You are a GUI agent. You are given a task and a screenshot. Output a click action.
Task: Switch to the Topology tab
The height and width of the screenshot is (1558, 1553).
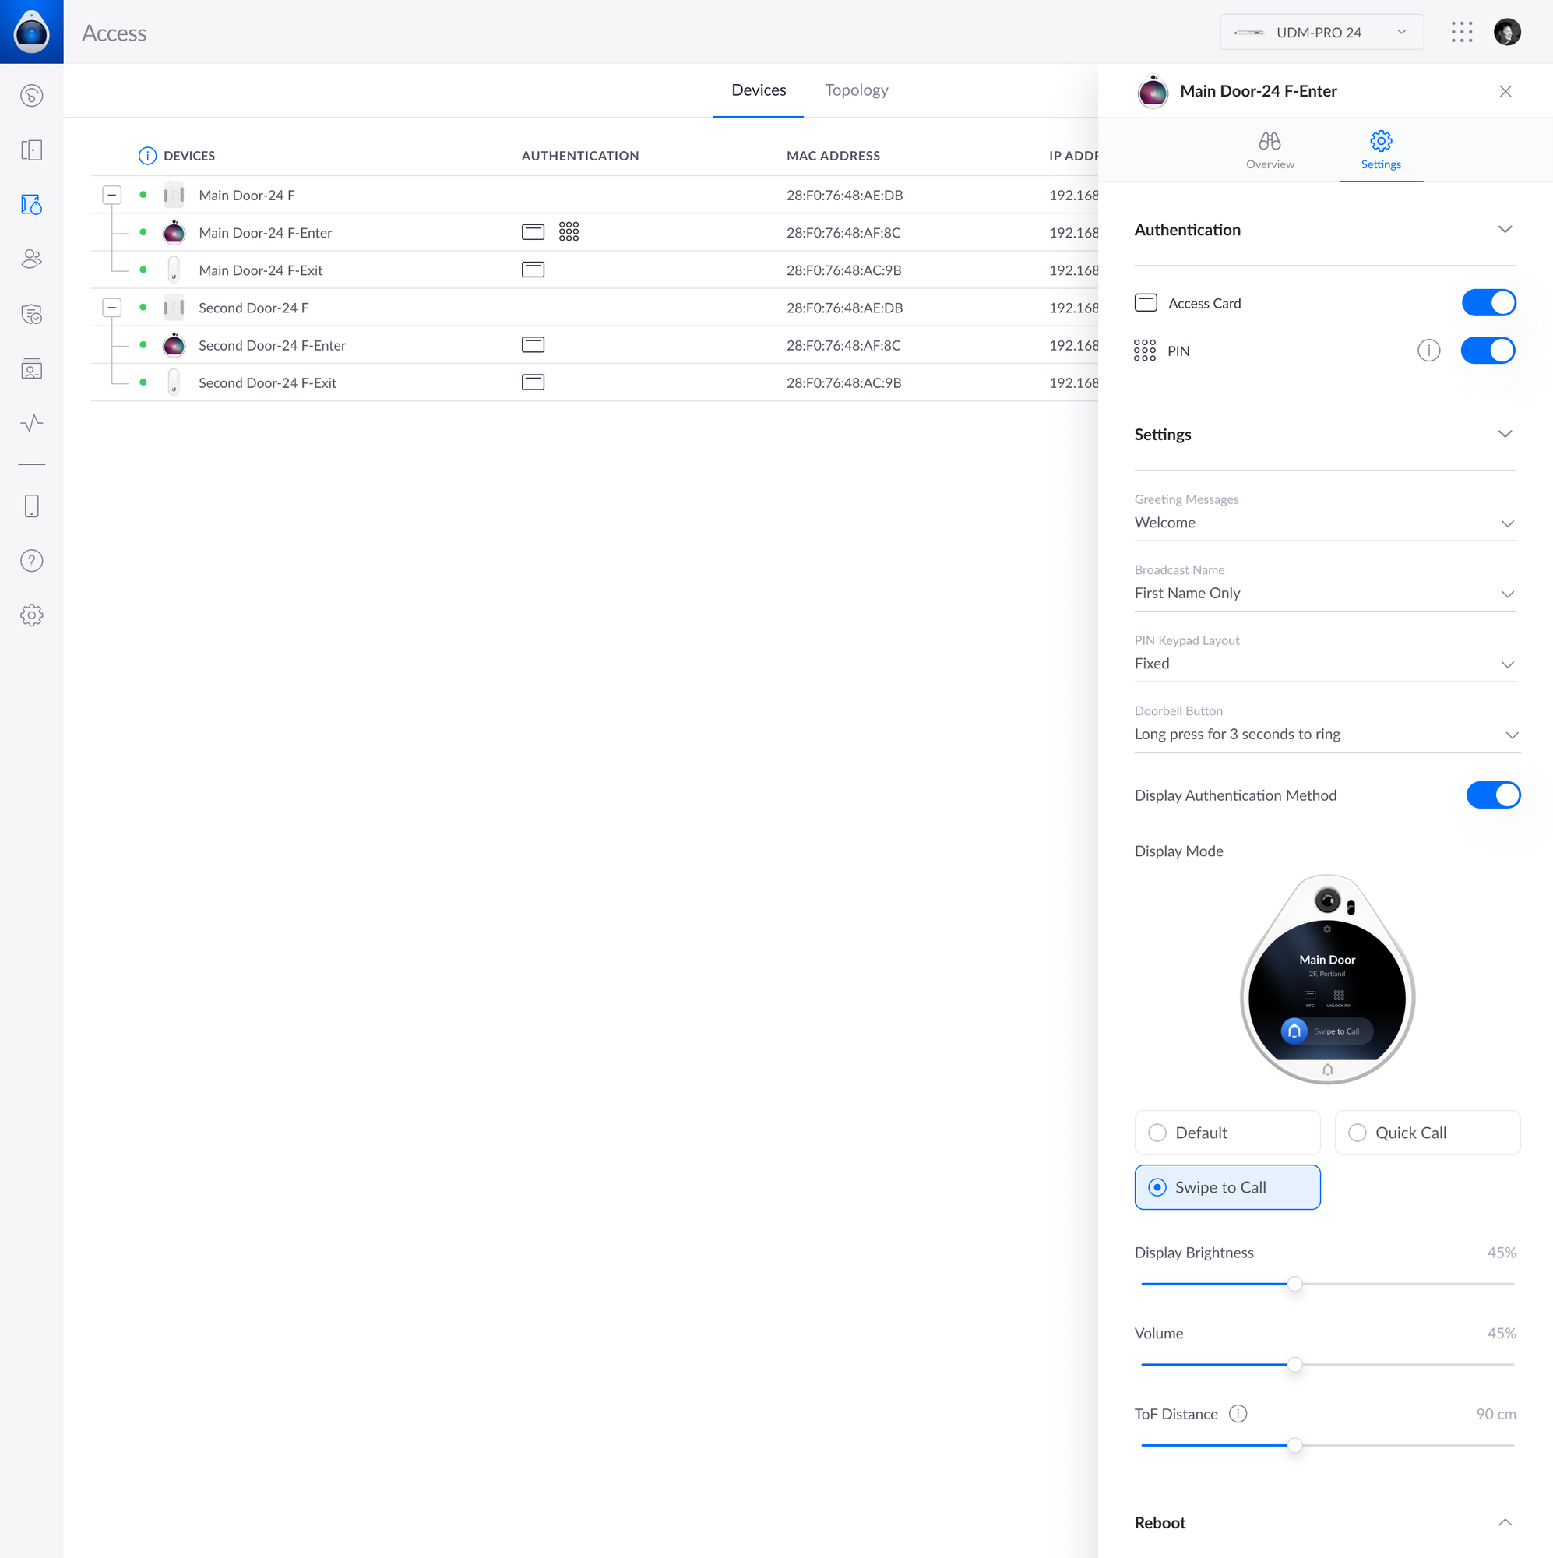click(x=855, y=90)
